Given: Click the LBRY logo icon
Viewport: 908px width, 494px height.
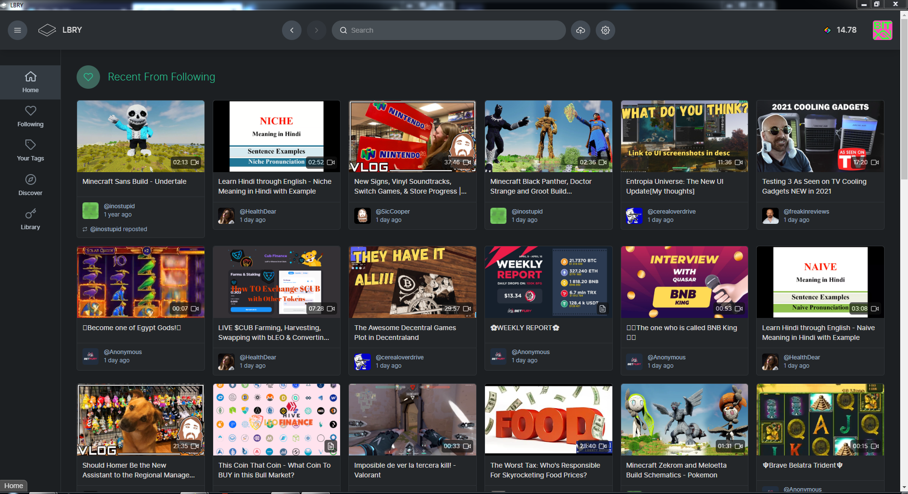Looking at the screenshot, I should coord(47,30).
